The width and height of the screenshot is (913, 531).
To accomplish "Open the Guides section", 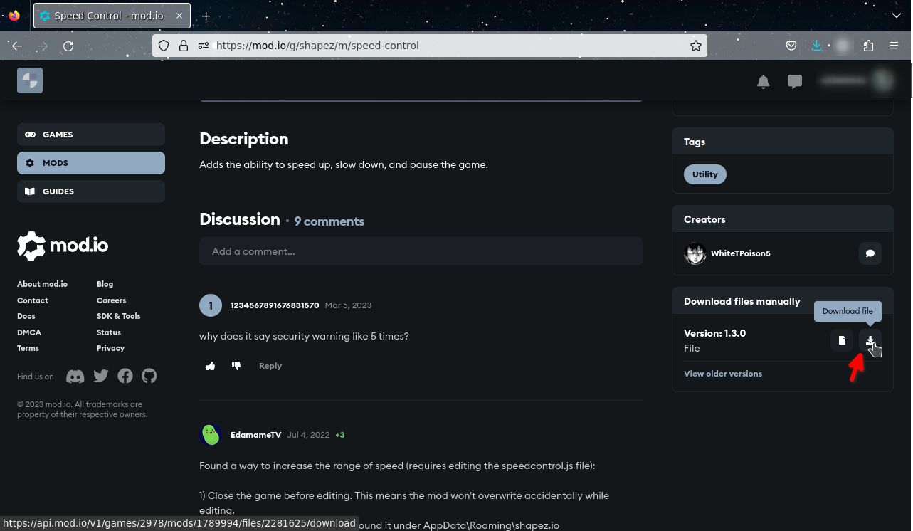I will pyautogui.click(x=91, y=191).
